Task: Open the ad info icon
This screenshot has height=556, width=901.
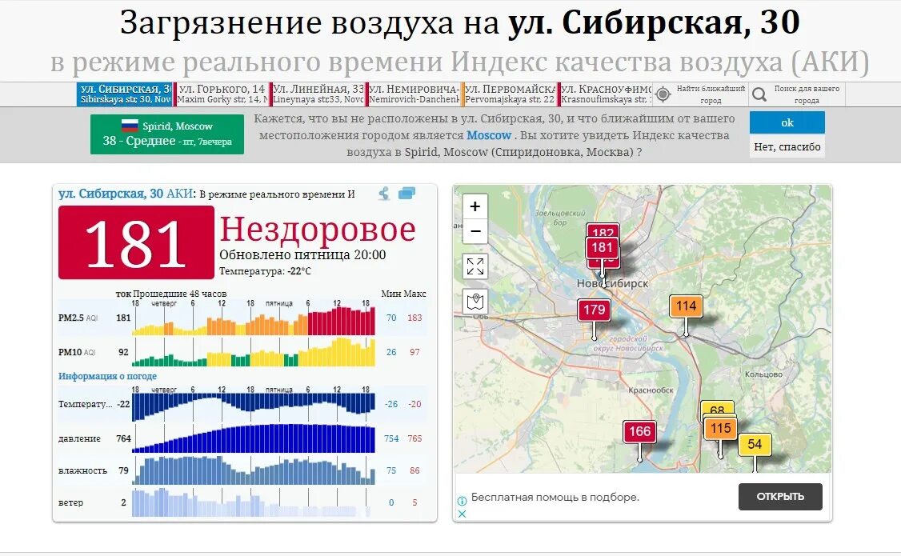Action: click(x=462, y=501)
